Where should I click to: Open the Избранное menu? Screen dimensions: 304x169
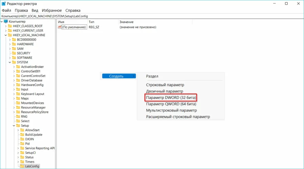(52, 11)
